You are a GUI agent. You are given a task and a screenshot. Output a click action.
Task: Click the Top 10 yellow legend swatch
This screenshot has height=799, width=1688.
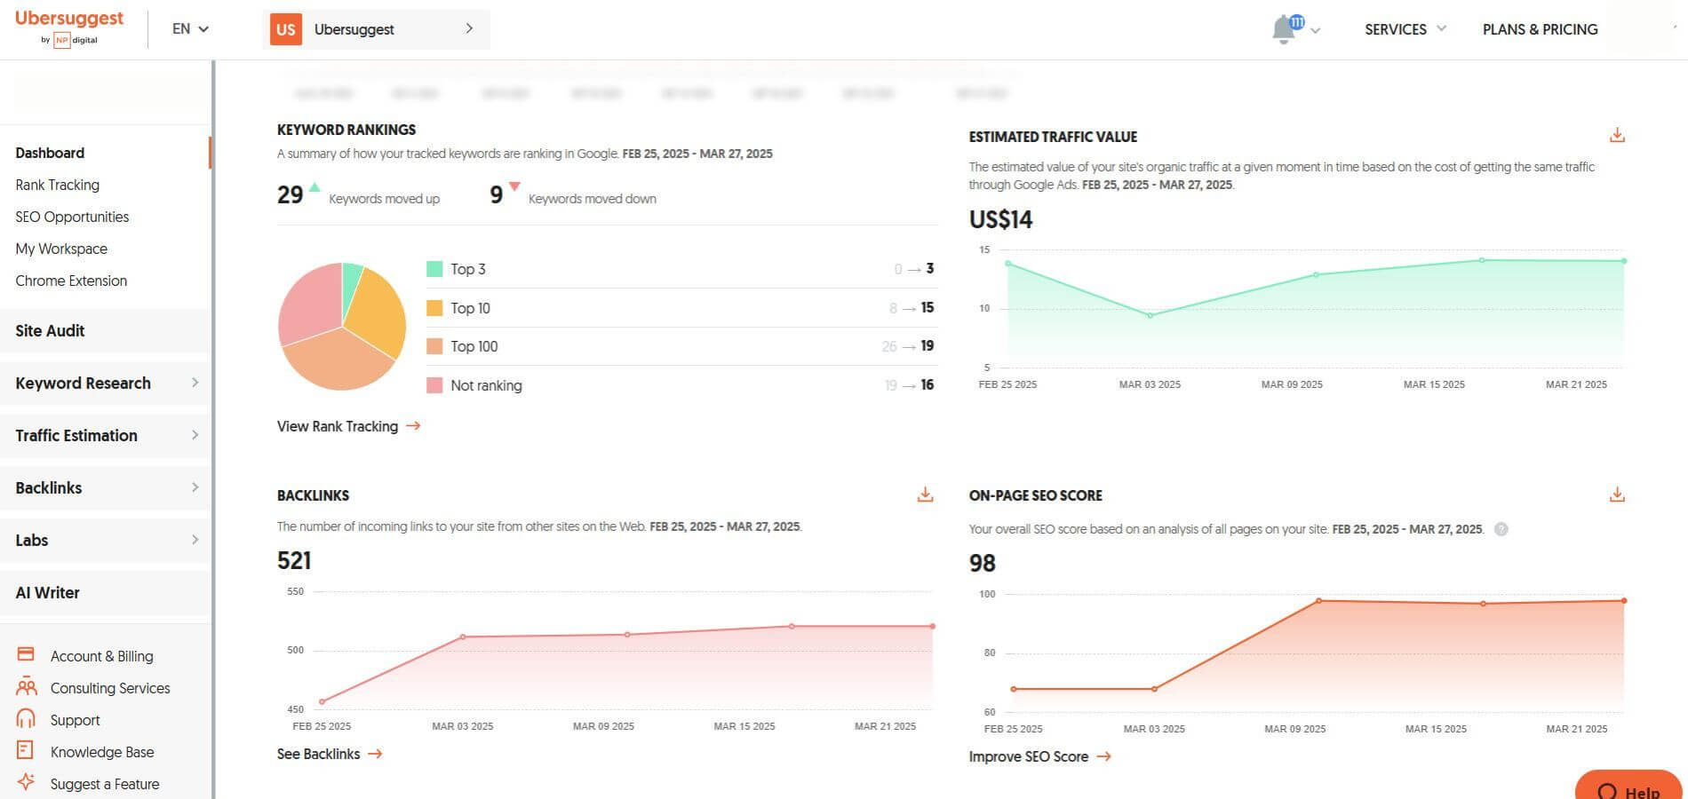[x=434, y=308]
